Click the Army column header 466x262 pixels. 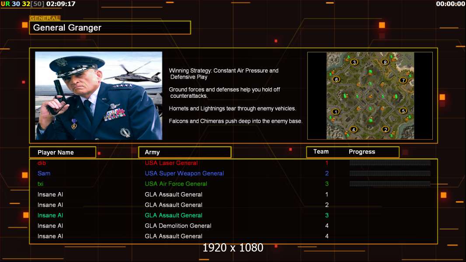pyautogui.click(x=184, y=152)
